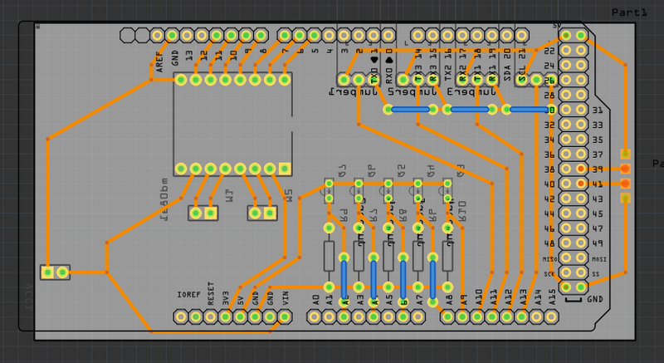Select pin 13 pad on top header
The image size is (664, 363).
[x=188, y=35]
